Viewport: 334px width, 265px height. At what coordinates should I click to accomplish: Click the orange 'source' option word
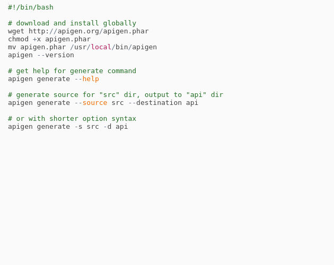(x=95, y=103)
